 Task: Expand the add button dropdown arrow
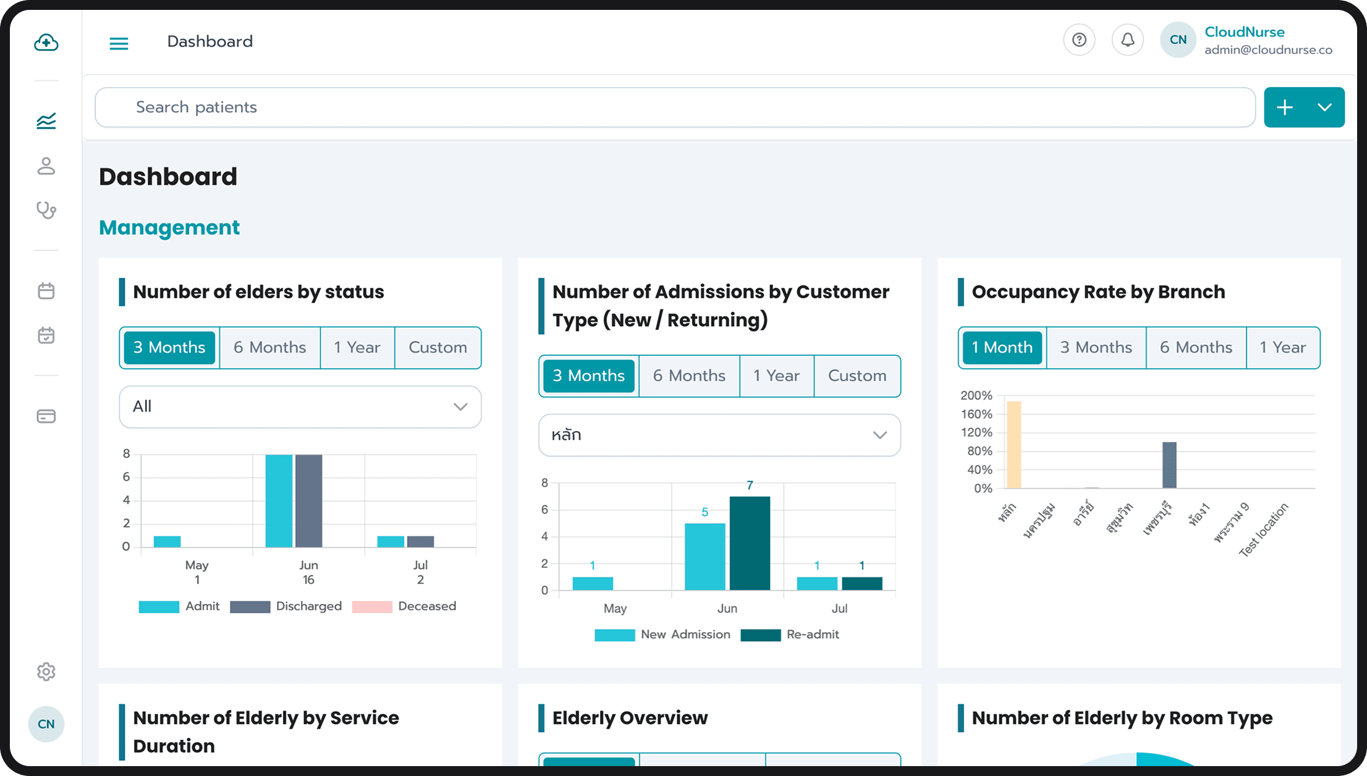coord(1324,108)
